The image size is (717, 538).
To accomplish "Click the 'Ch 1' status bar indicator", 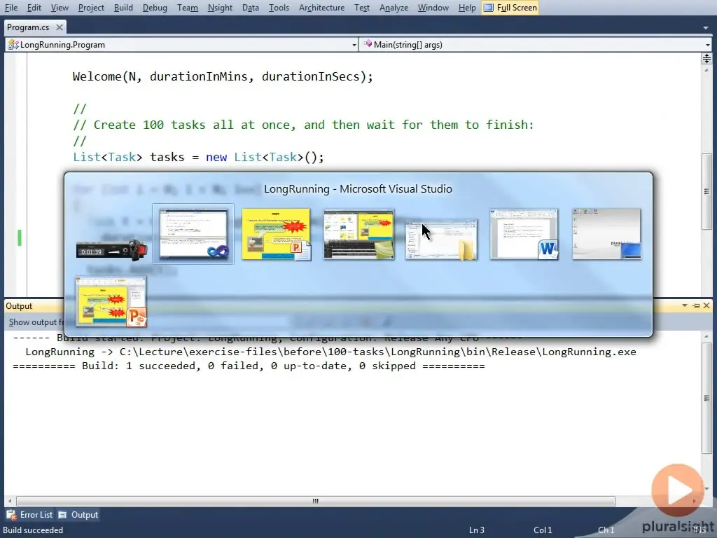I will (606, 530).
